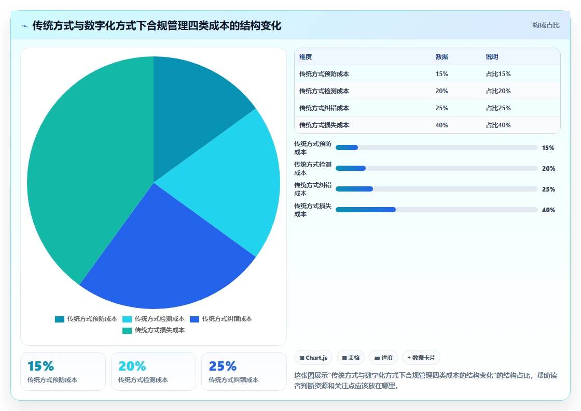The height and width of the screenshot is (411, 581).
Task: Click legend label 传统方式纠错成本
Action: [x=227, y=318]
